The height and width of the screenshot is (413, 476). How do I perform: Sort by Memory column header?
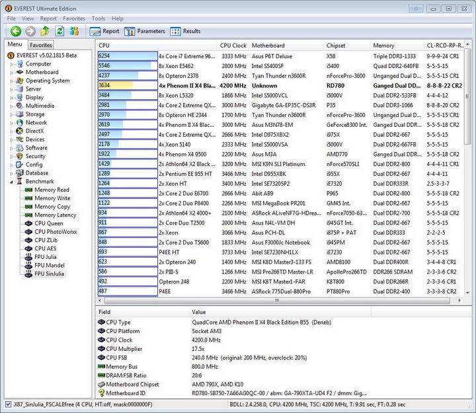[397, 46]
